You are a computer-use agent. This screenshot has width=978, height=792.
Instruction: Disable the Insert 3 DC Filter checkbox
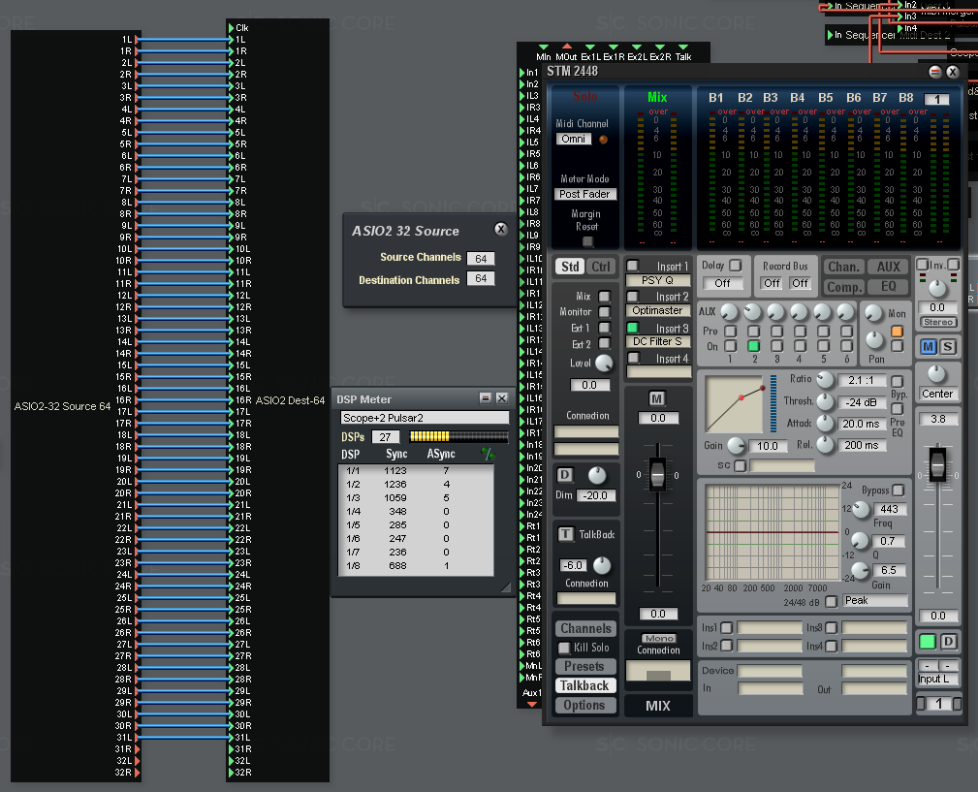click(633, 328)
